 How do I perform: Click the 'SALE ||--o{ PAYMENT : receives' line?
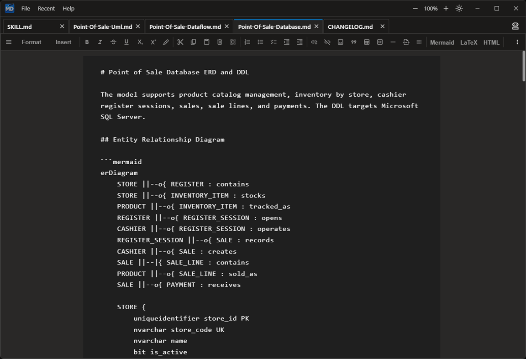[179, 285]
